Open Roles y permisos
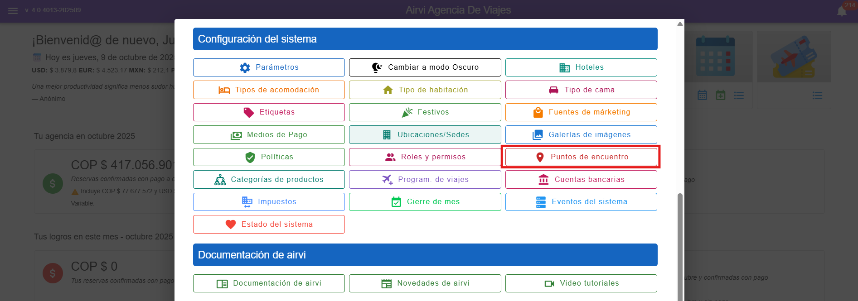 pos(425,157)
